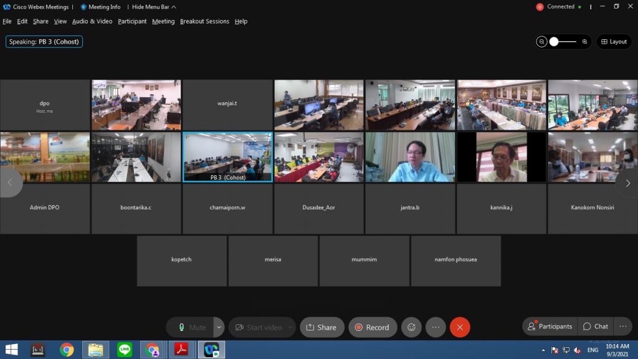
Task: Open LINE app from the taskbar
Action: tap(125, 350)
